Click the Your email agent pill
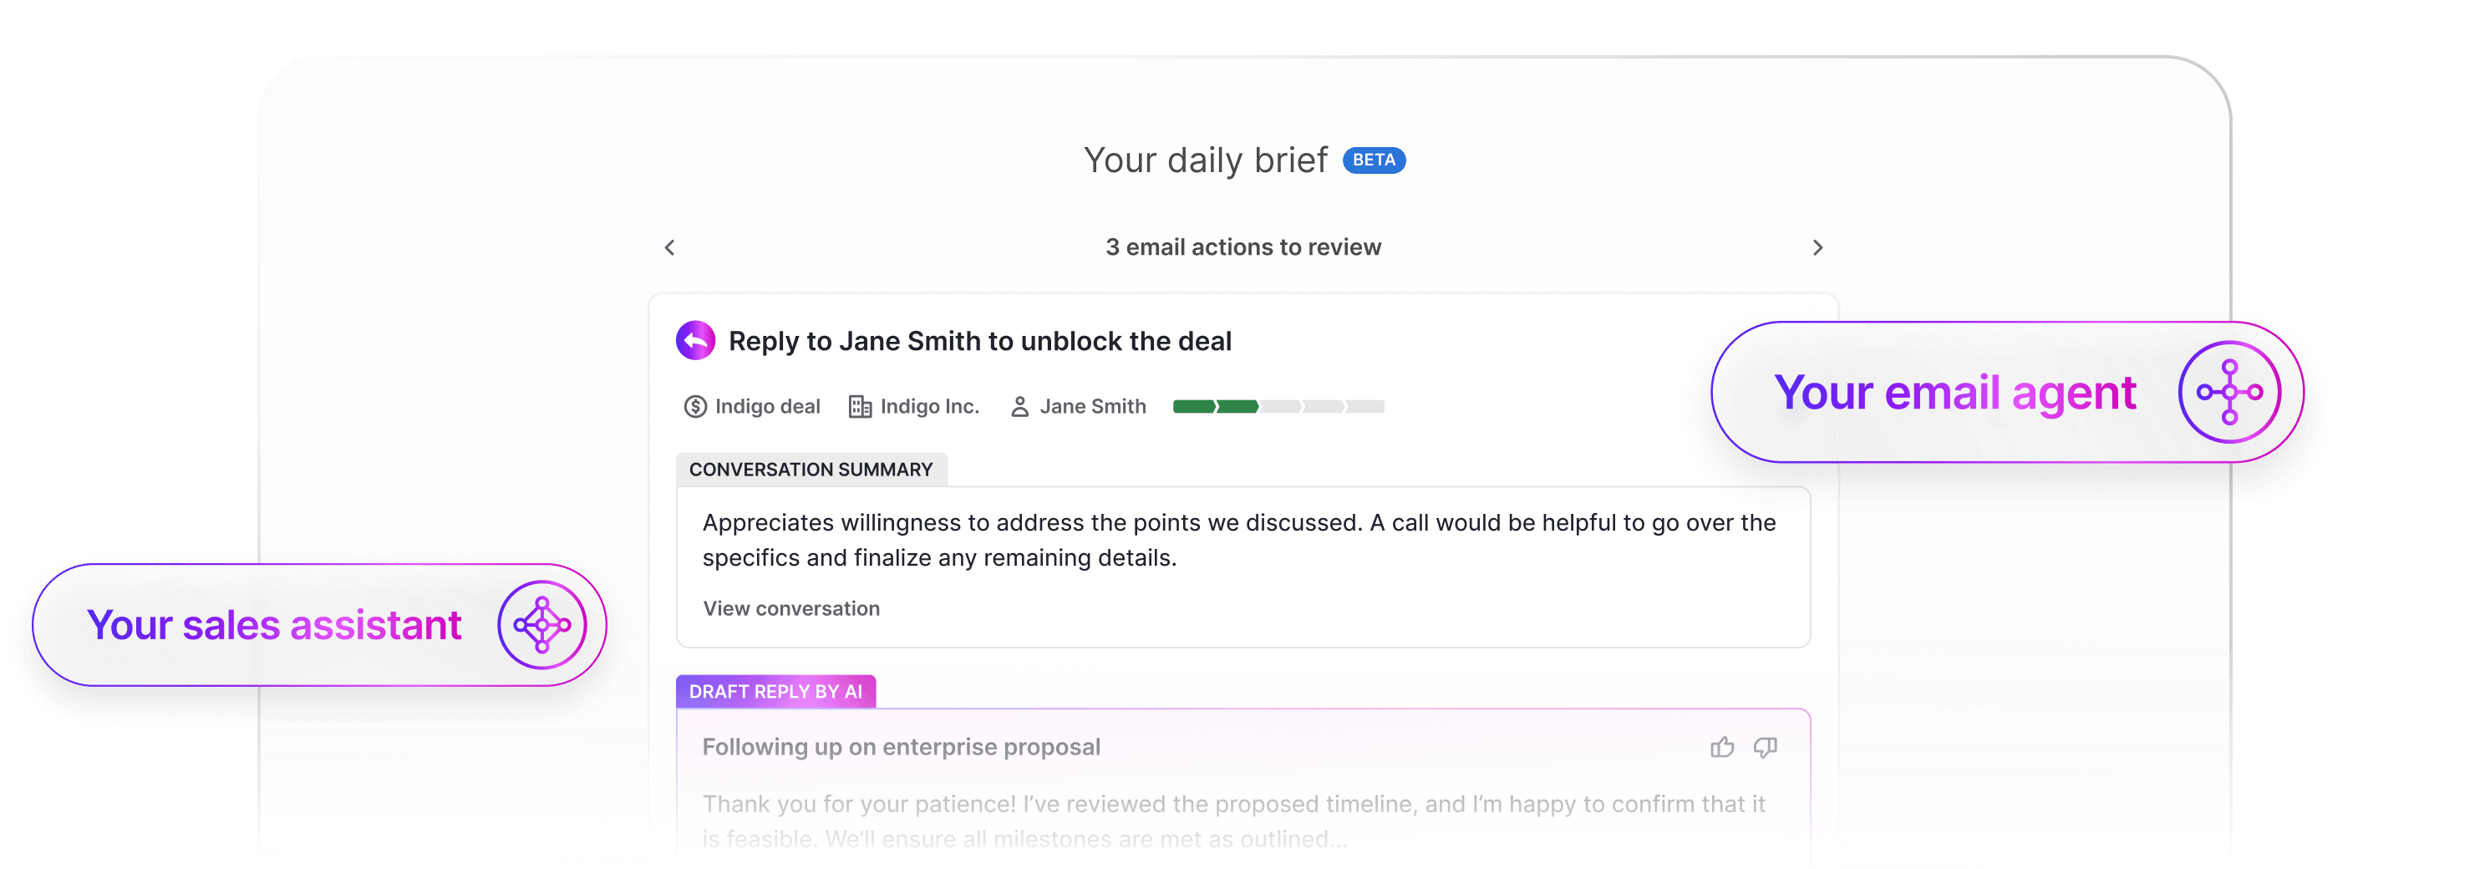2490x869 pixels. click(x=2007, y=393)
